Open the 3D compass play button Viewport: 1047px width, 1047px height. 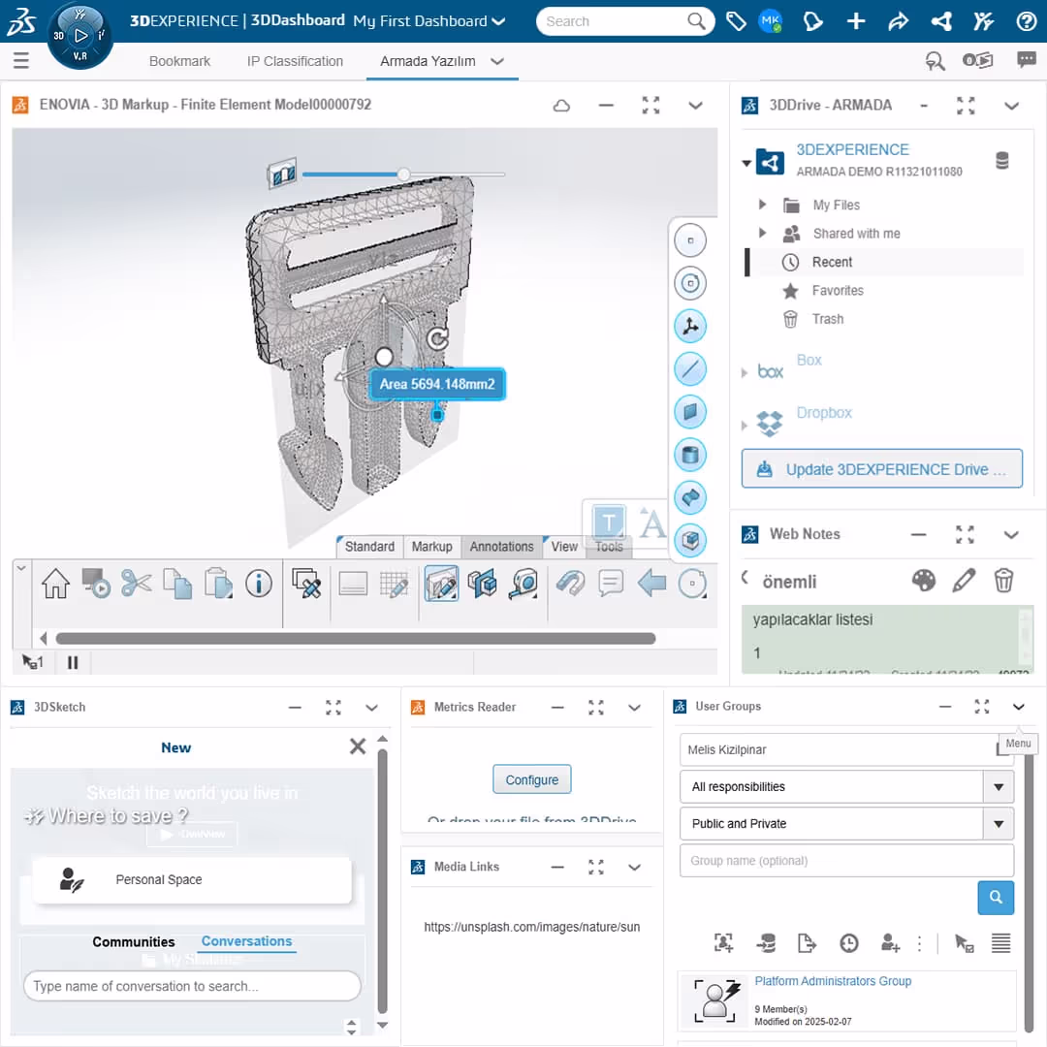pyautogui.click(x=80, y=36)
